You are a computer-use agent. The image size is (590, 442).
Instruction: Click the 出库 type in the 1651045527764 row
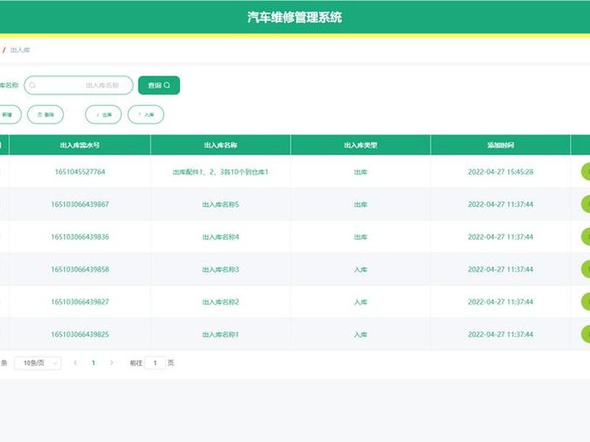coord(361,172)
